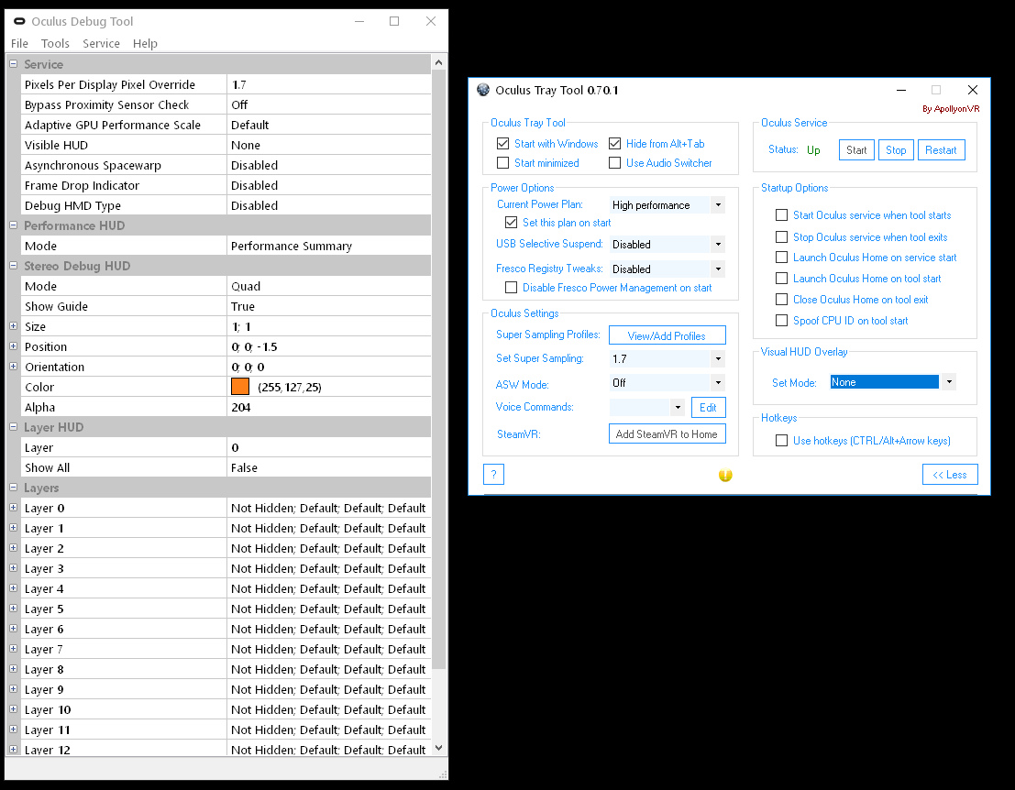Viewport: 1015px width, 790px height.
Task: Click Asynchronous Spacewarp Disabled value
Action: coord(329,165)
